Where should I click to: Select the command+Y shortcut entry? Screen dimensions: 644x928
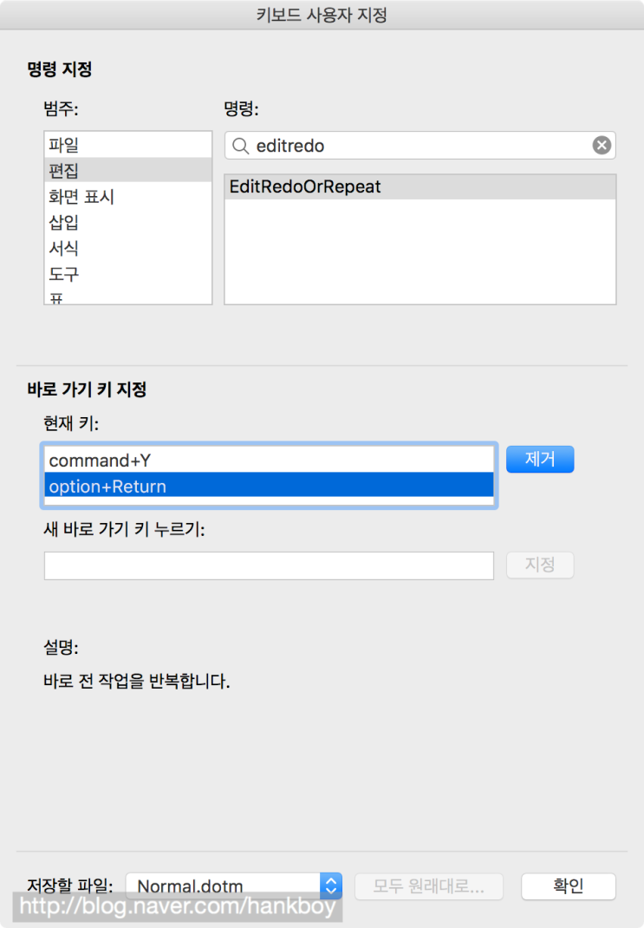269,461
